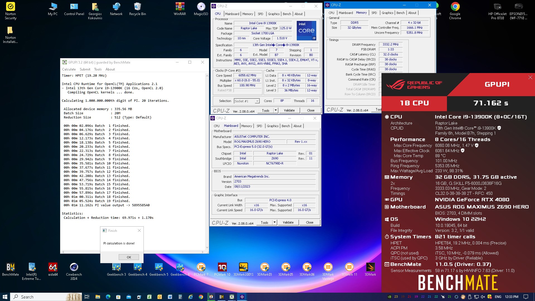
Task: Open the BenchMate desktop shortcut
Action: [11, 270]
